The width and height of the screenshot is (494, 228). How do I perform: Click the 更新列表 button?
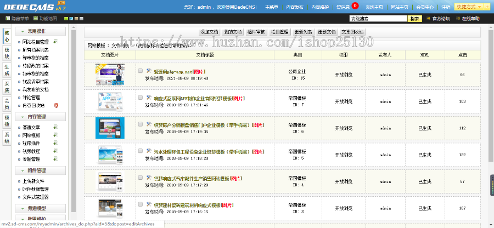coord(304,32)
